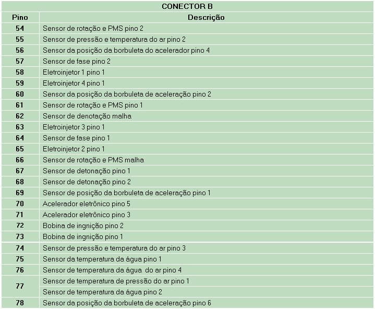This screenshot has width=375, height=309.
Task: Select 'Sensor de temperatura da água pino 2' line
Action: 102,292
